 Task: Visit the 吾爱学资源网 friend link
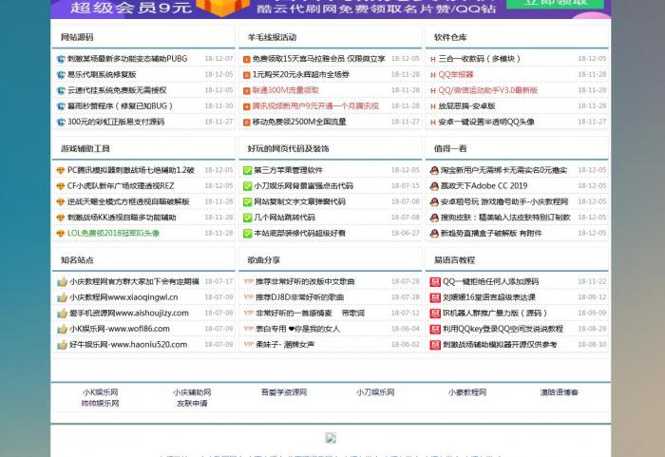coord(283,392)
